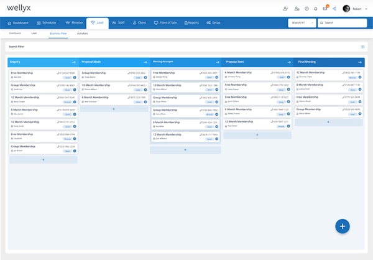The image size is (373, 260).
Task: Click Robert's profile avatar
Action: (346, 9)
